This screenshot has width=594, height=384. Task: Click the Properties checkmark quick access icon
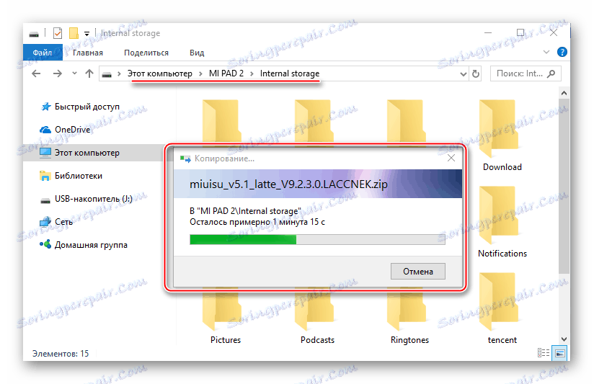click(x=57, y=33)
